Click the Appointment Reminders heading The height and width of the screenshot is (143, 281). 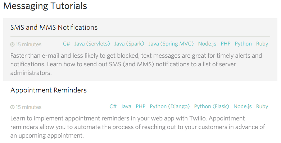pyautogui.click(x=49, y=90)
